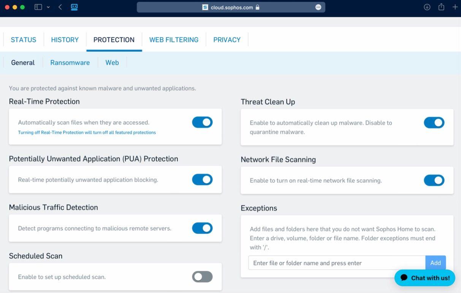
Task: Select the General sub-tab
Action: (x=23, y=63)
